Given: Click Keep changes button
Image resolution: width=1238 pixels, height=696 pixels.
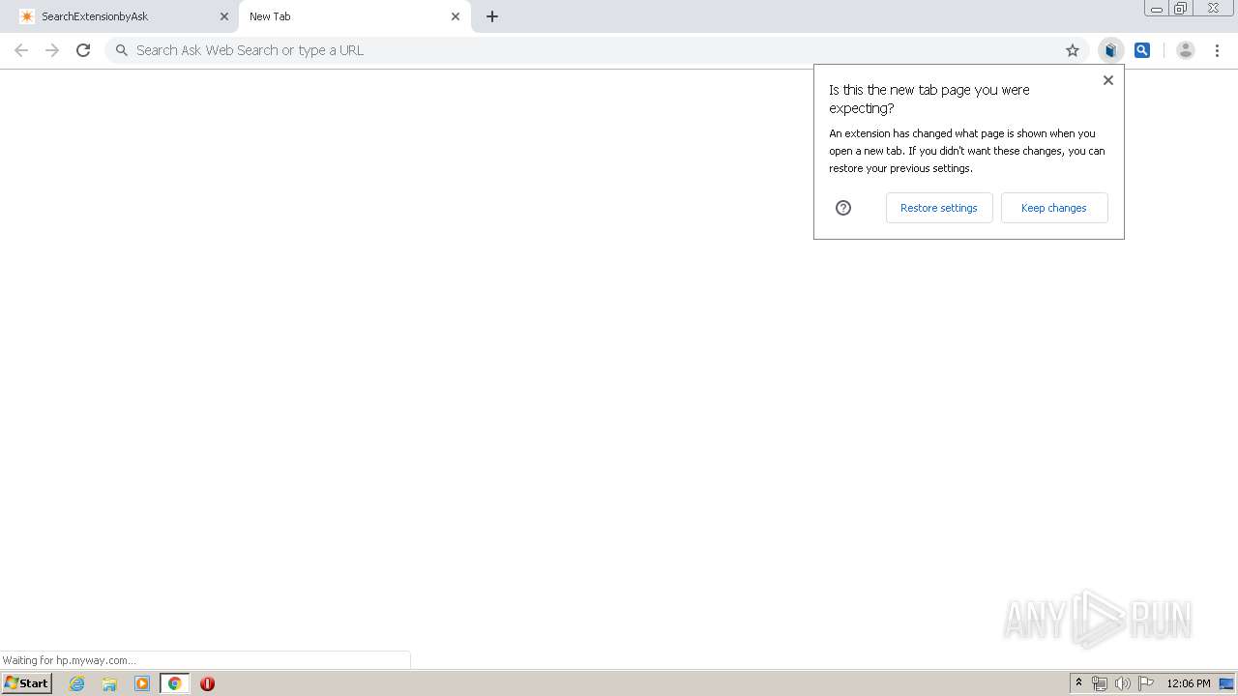Looking at the screenshot, I should (1054, 208).
